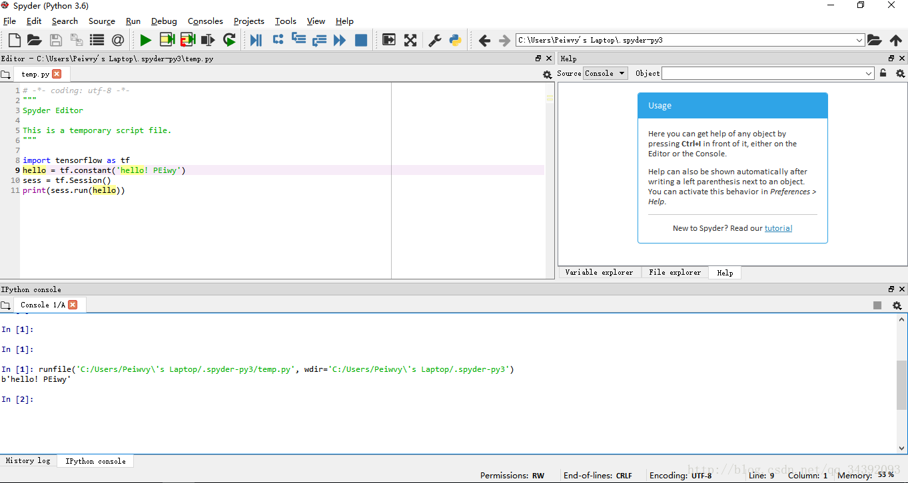Viewport: 908px width, 483px height.
Task: Click the debug Run current line icon
Action: (x=278, y=40)
